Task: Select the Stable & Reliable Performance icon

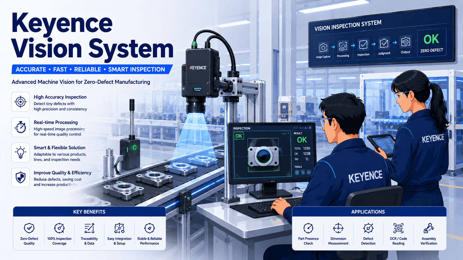Action: [150, 228]
